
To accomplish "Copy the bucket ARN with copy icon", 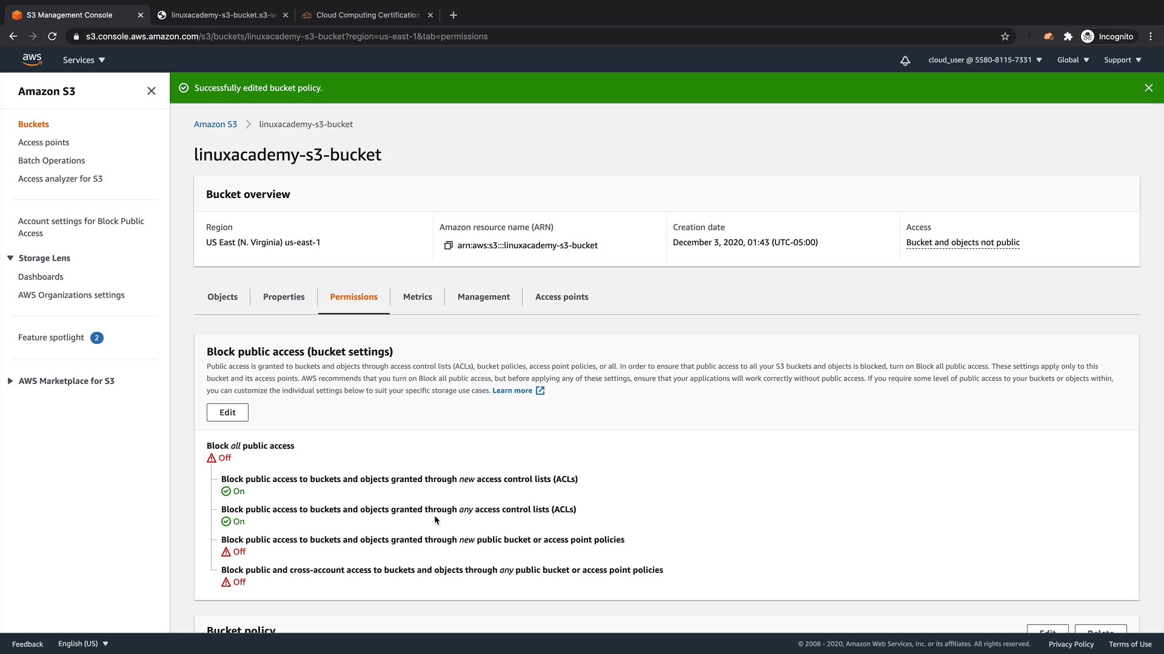I will [448, 245].
